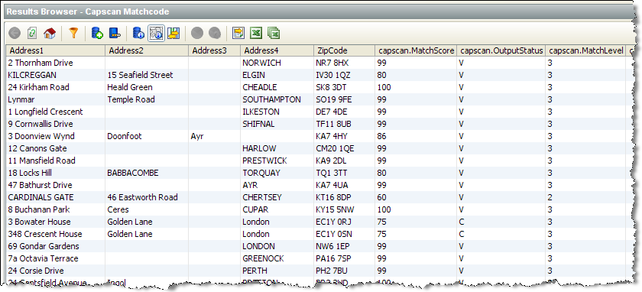Select the '3 Bowater House' cell
642x292 pixels.
pyautogui.click(x=56, y=222)
